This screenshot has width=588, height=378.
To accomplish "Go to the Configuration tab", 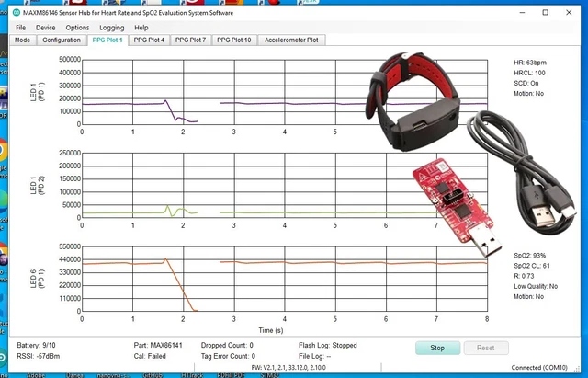I will point(62,40).
